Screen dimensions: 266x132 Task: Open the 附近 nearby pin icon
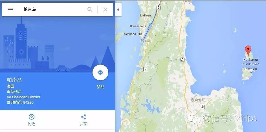(32, 117)
